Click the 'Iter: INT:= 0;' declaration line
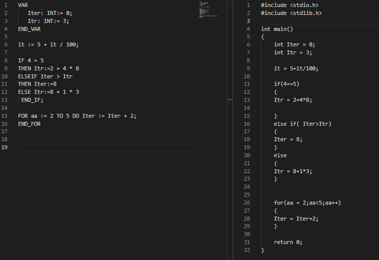 pyautogui.click(x=50, y=13)
